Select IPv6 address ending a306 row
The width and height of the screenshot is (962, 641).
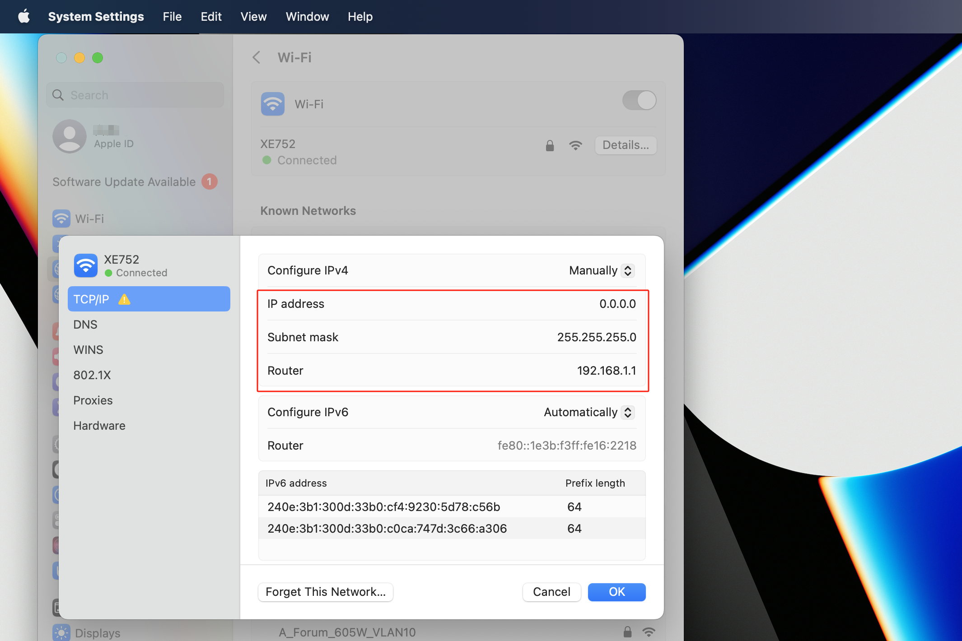pyautogui.click(x=452, y=528)
